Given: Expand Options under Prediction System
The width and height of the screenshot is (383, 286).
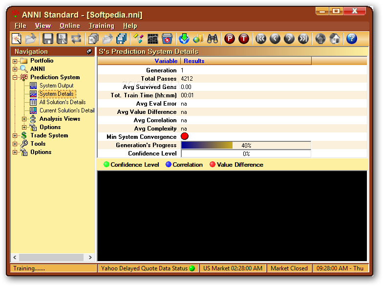Looking at the screenshot, I should (x=24, y=127).
